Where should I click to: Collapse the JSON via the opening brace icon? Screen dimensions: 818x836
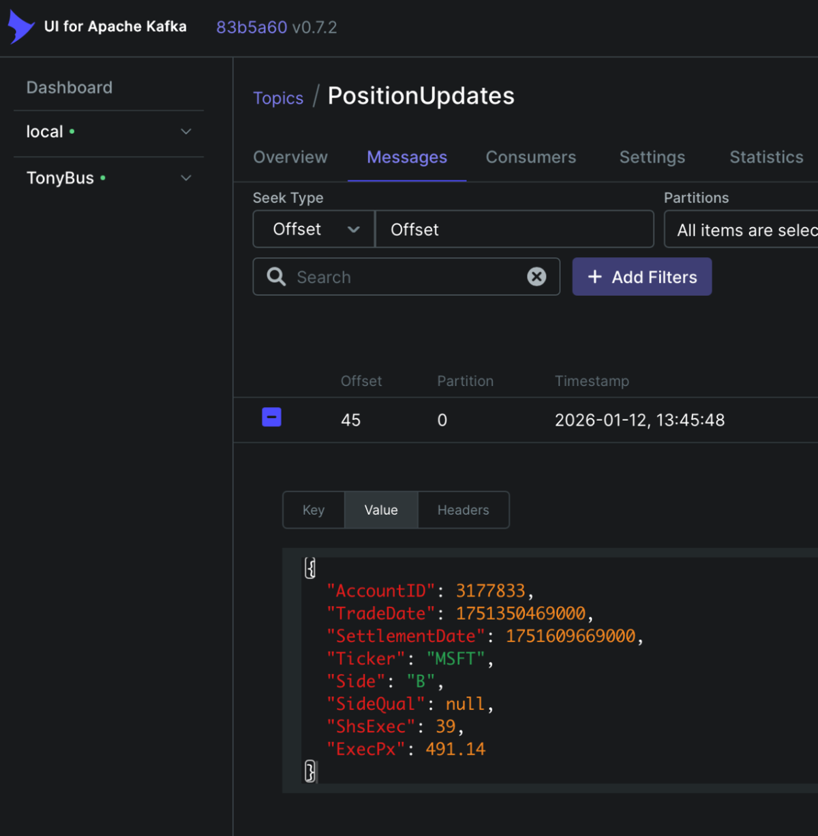tap(310, 567)
